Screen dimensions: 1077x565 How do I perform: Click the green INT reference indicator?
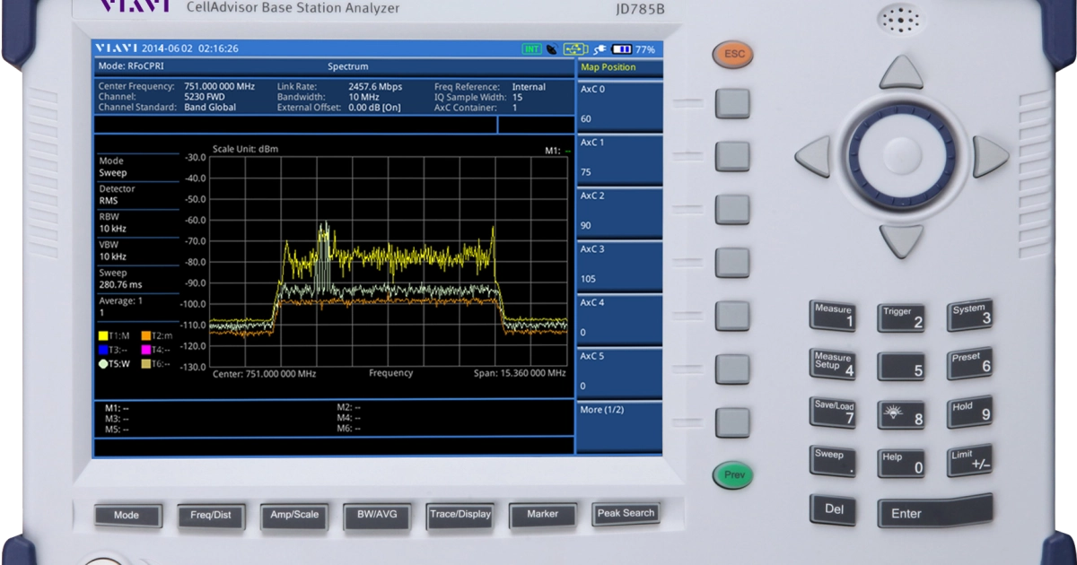click(x=531, y=49)
